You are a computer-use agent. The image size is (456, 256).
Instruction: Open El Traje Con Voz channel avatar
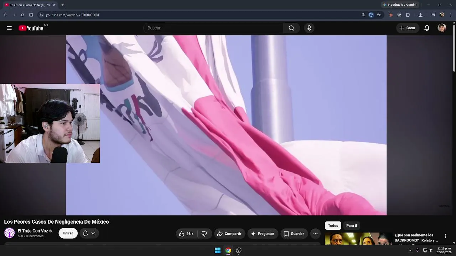tap(9, 233)
